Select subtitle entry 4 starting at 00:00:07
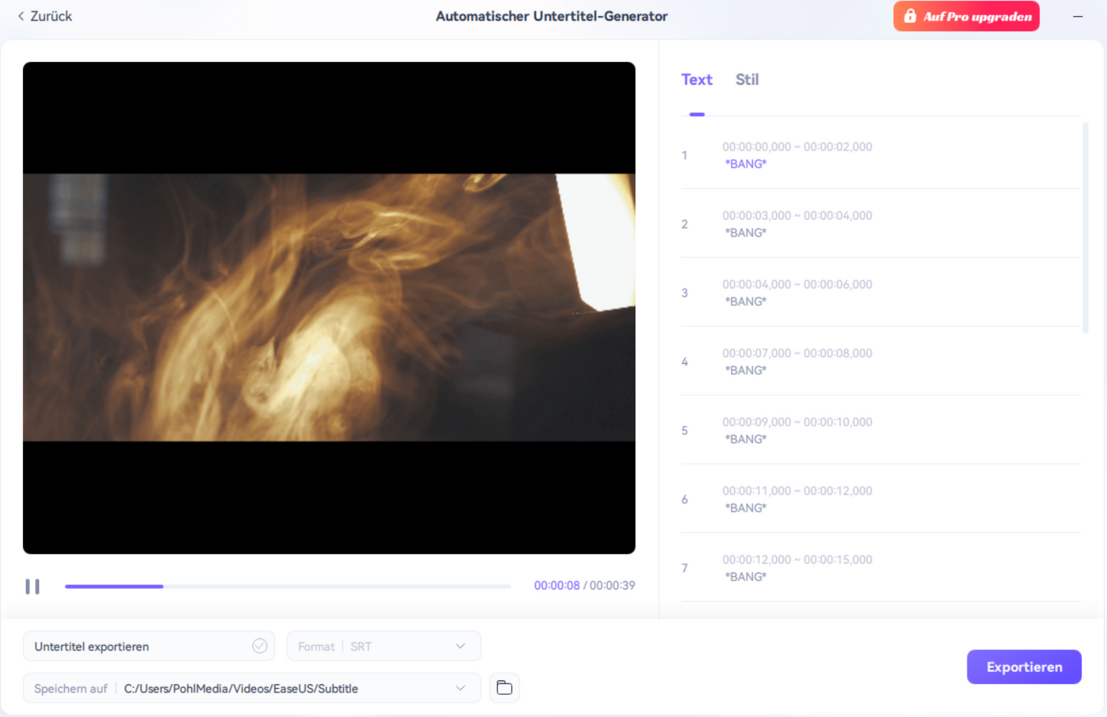1107x717 pixels. coord(797,362)
